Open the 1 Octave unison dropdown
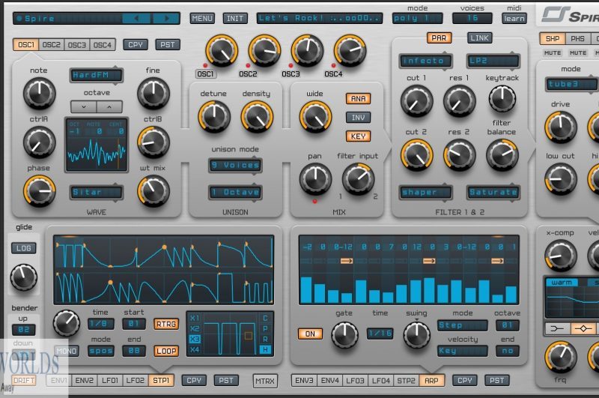599x398 pixels. click(235, 192)
